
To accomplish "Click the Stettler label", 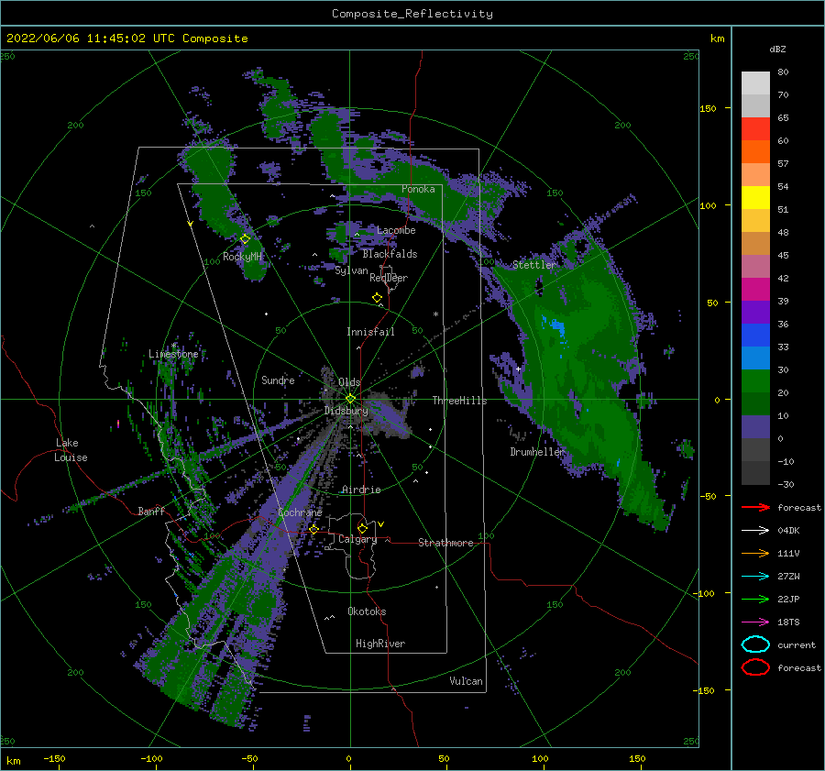I will (x=534, y=265).
